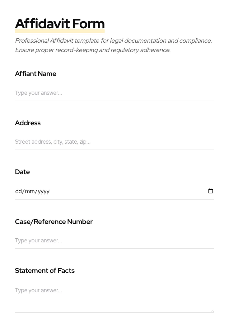Select the yyyy year segment of Date

[x=44, y=191]
